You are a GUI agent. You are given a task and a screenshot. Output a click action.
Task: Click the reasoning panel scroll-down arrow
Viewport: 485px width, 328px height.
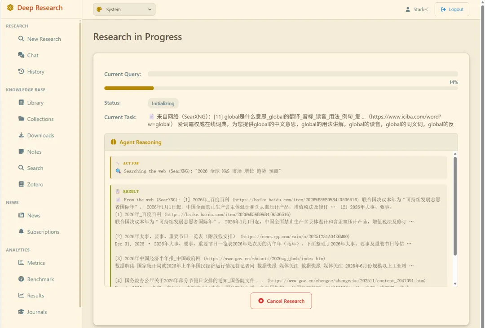tap(455, 284)
